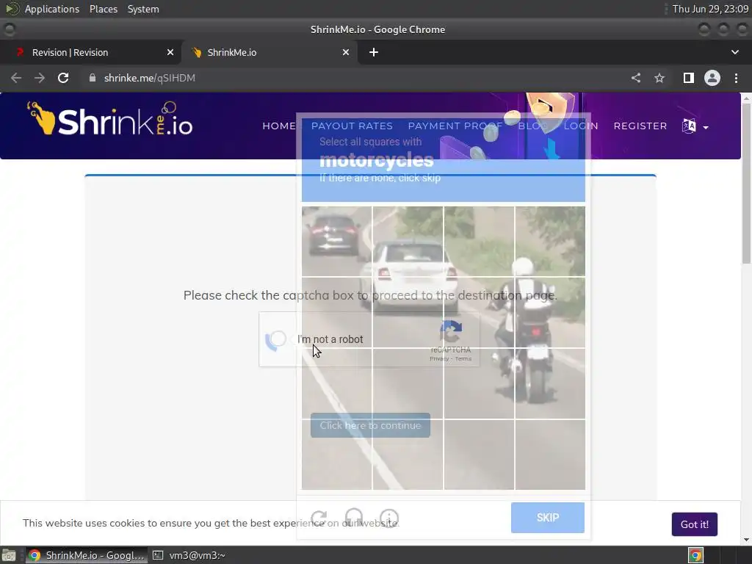The width and height of the screenshot is (752, 564).
Task: Check the I'm not a robot box
Action: tap(276, 339)
